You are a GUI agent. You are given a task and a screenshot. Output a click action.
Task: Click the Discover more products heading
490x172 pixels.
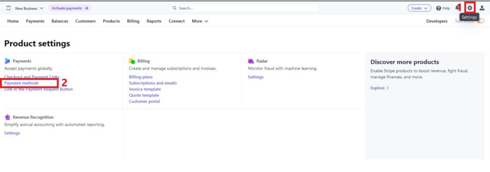pos(405,62)
